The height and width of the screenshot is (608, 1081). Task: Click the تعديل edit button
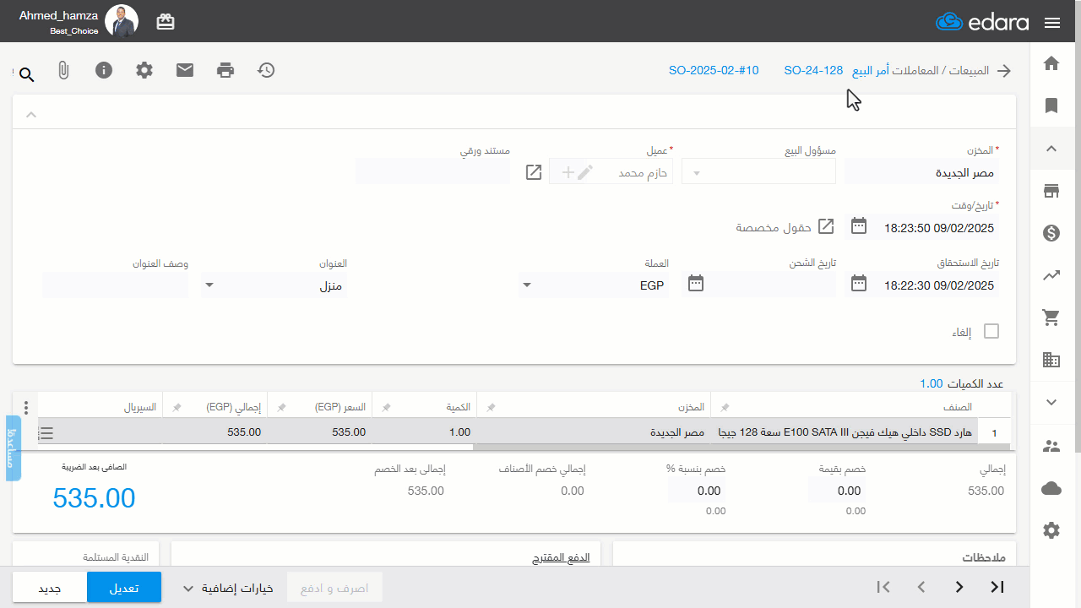pos(124,588)
